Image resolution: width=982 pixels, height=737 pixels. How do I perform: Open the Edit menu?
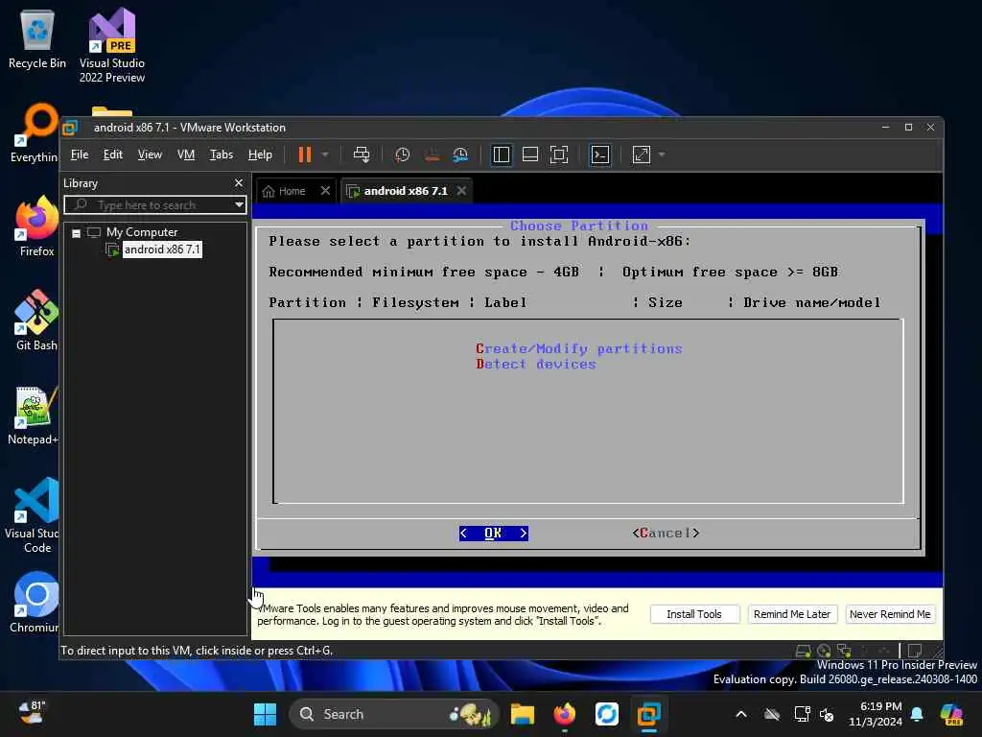coord(113,155)
